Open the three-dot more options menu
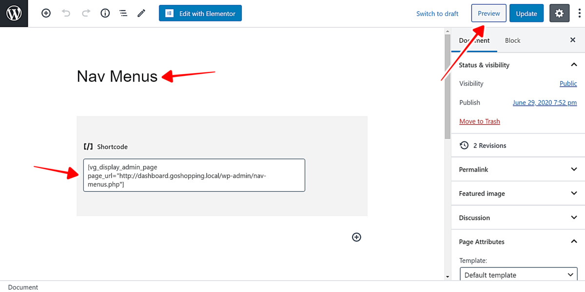 pyautogui.click(x=579, y=14)
